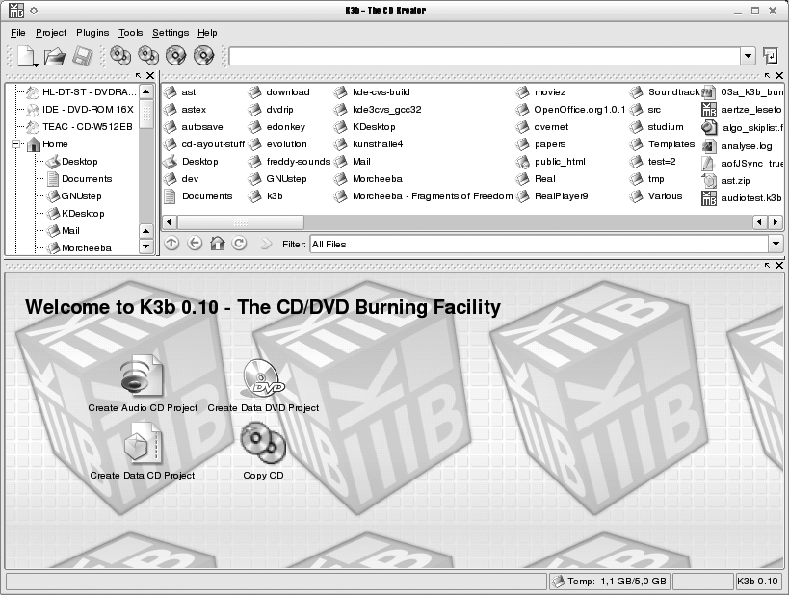
Task: Click the New Project toolbar icon
Action: click(26, 56)
